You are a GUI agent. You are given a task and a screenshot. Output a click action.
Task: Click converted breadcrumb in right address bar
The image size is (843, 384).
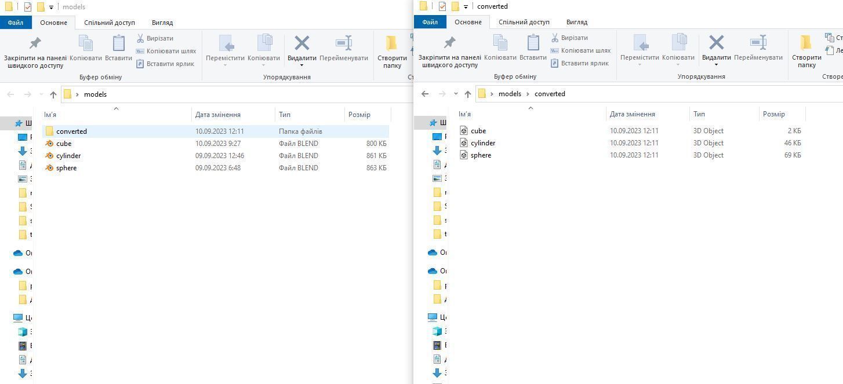pyautogui.click(x=550, y=94)
